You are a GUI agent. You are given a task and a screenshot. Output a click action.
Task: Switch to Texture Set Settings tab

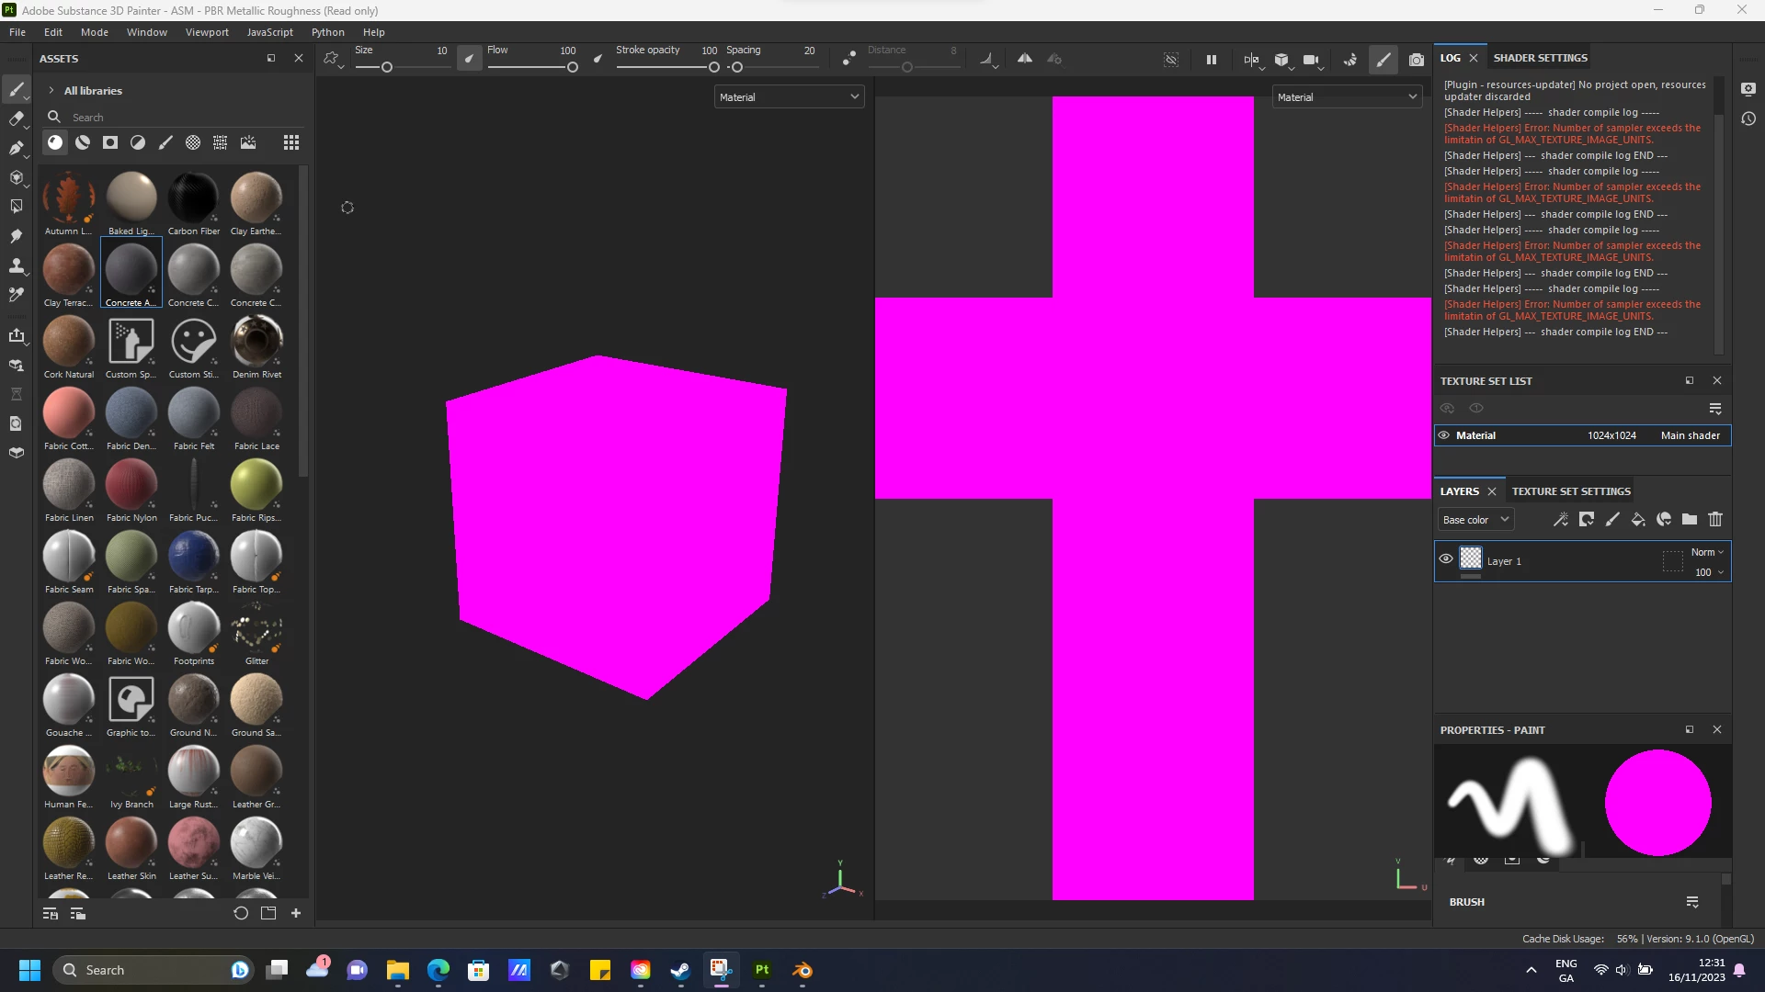point(1571,491)
